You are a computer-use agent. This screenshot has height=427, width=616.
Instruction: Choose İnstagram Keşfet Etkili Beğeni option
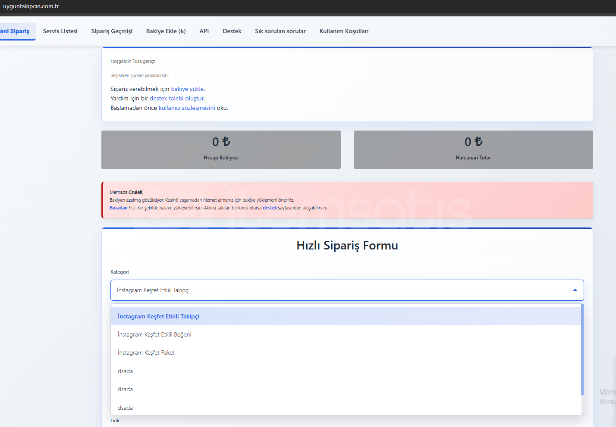pyautogui.click(x=154, y=335)
